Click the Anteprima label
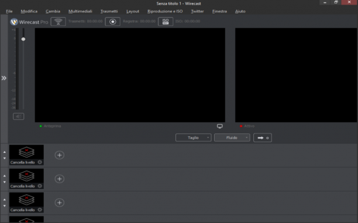This screenshot has height=223, width=358. [x=52, y=126]
